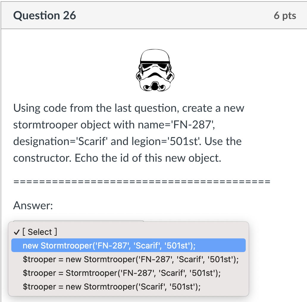Click the 6 pts label

(x=285, y=15)
